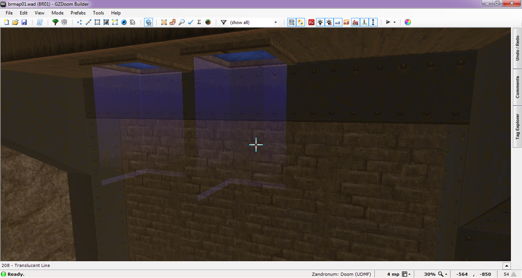The height and width of the screenshot is (278, 522).
Task: Click the New Map icon
Action: pos(7,22)
